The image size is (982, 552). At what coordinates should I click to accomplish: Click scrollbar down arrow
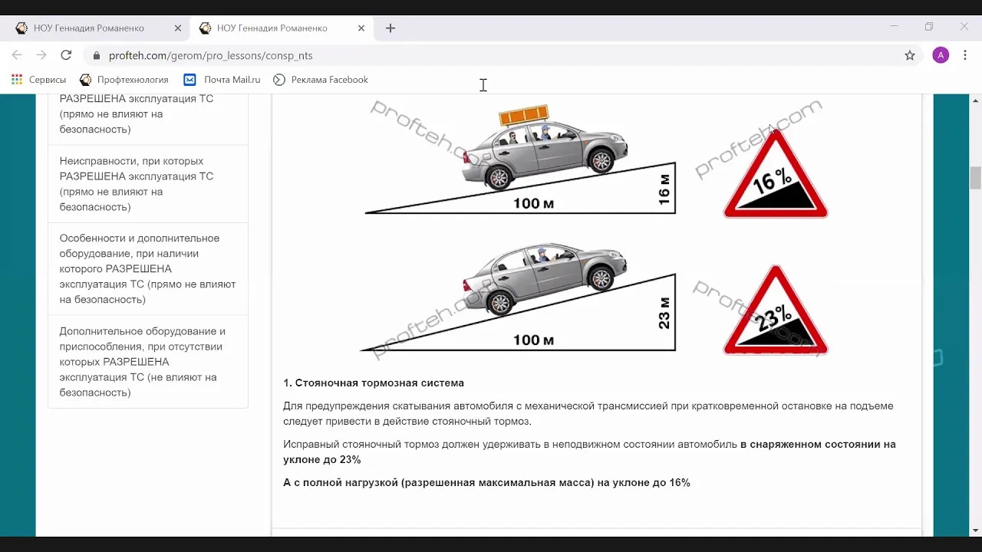pyautogui.click(x=976, y=531)
